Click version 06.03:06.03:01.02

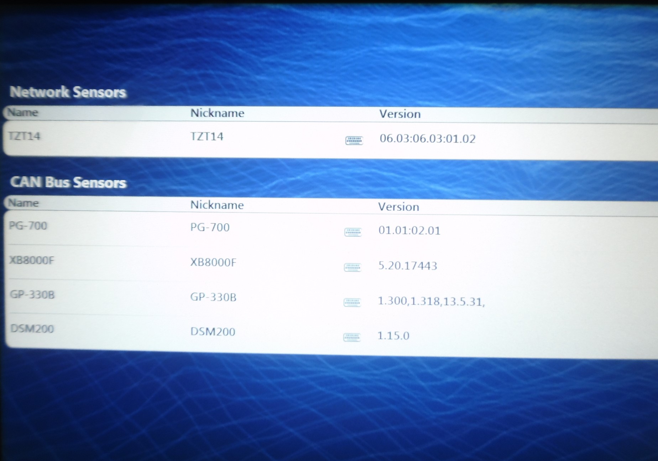[x=428, y=139]
